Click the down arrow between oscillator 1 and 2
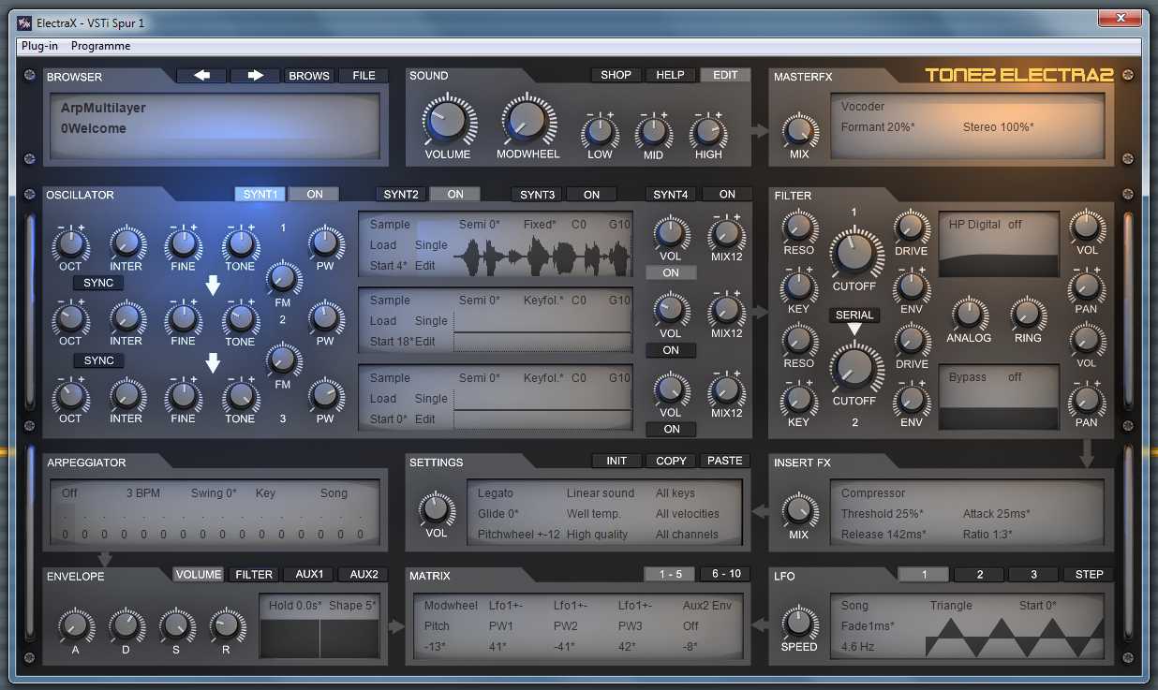The width and height of the screenshot is (1158, 690). click(x=213, y=286)
